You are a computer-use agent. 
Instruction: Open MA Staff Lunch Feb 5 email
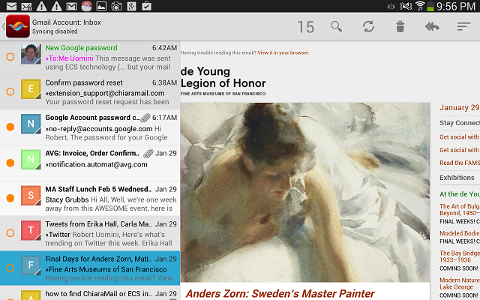tap(90, 198)
